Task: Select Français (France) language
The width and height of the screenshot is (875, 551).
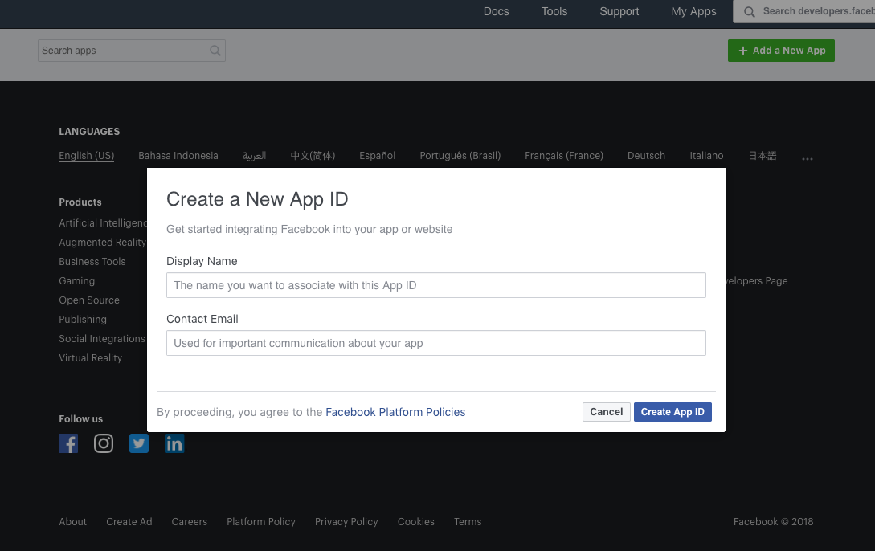Action: [563, 156]
